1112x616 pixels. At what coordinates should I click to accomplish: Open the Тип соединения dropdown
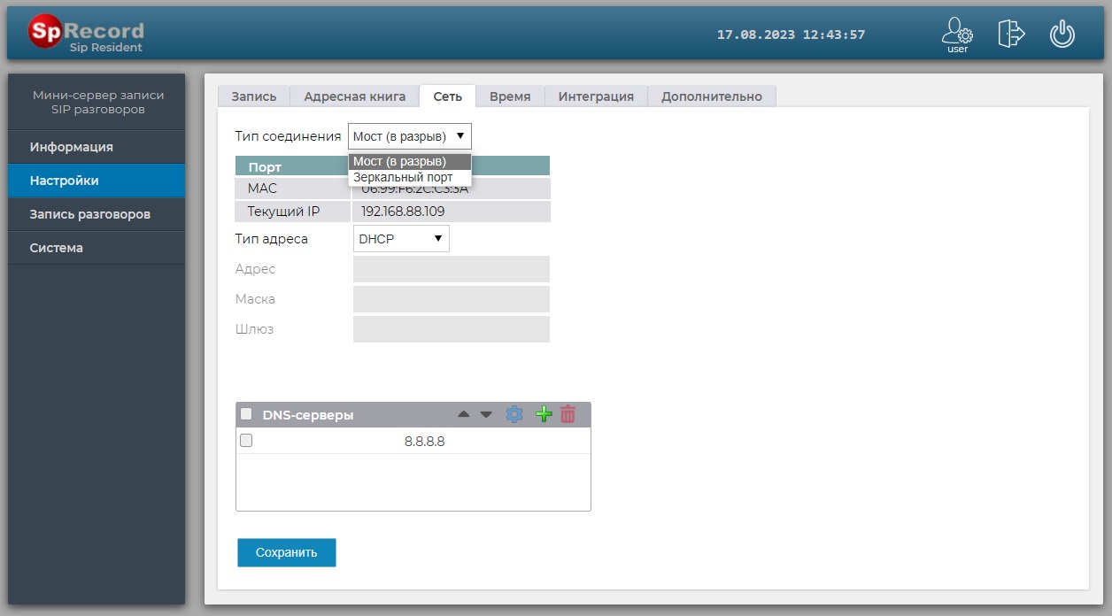(x=410, y=136)
